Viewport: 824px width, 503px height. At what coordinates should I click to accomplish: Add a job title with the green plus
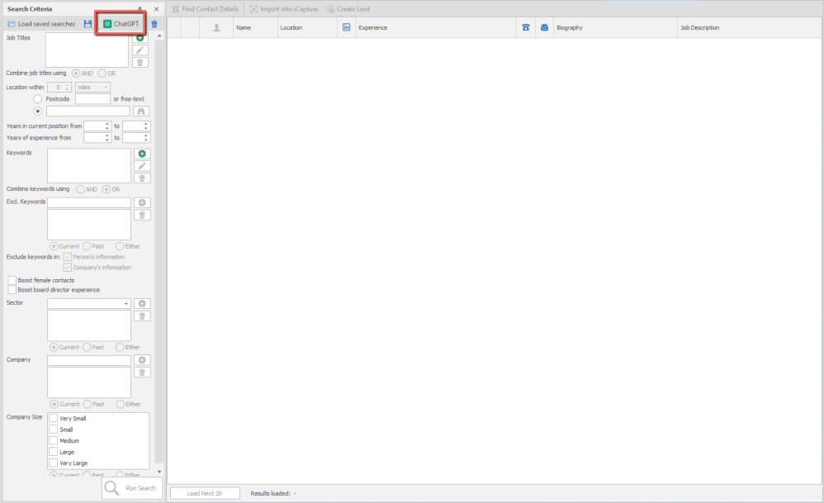click(141, 38)
